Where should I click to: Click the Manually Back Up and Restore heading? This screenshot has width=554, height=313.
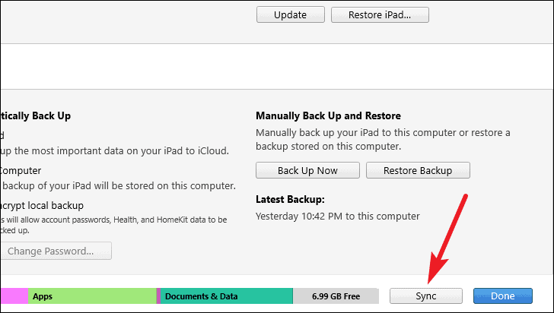(328, 115)
